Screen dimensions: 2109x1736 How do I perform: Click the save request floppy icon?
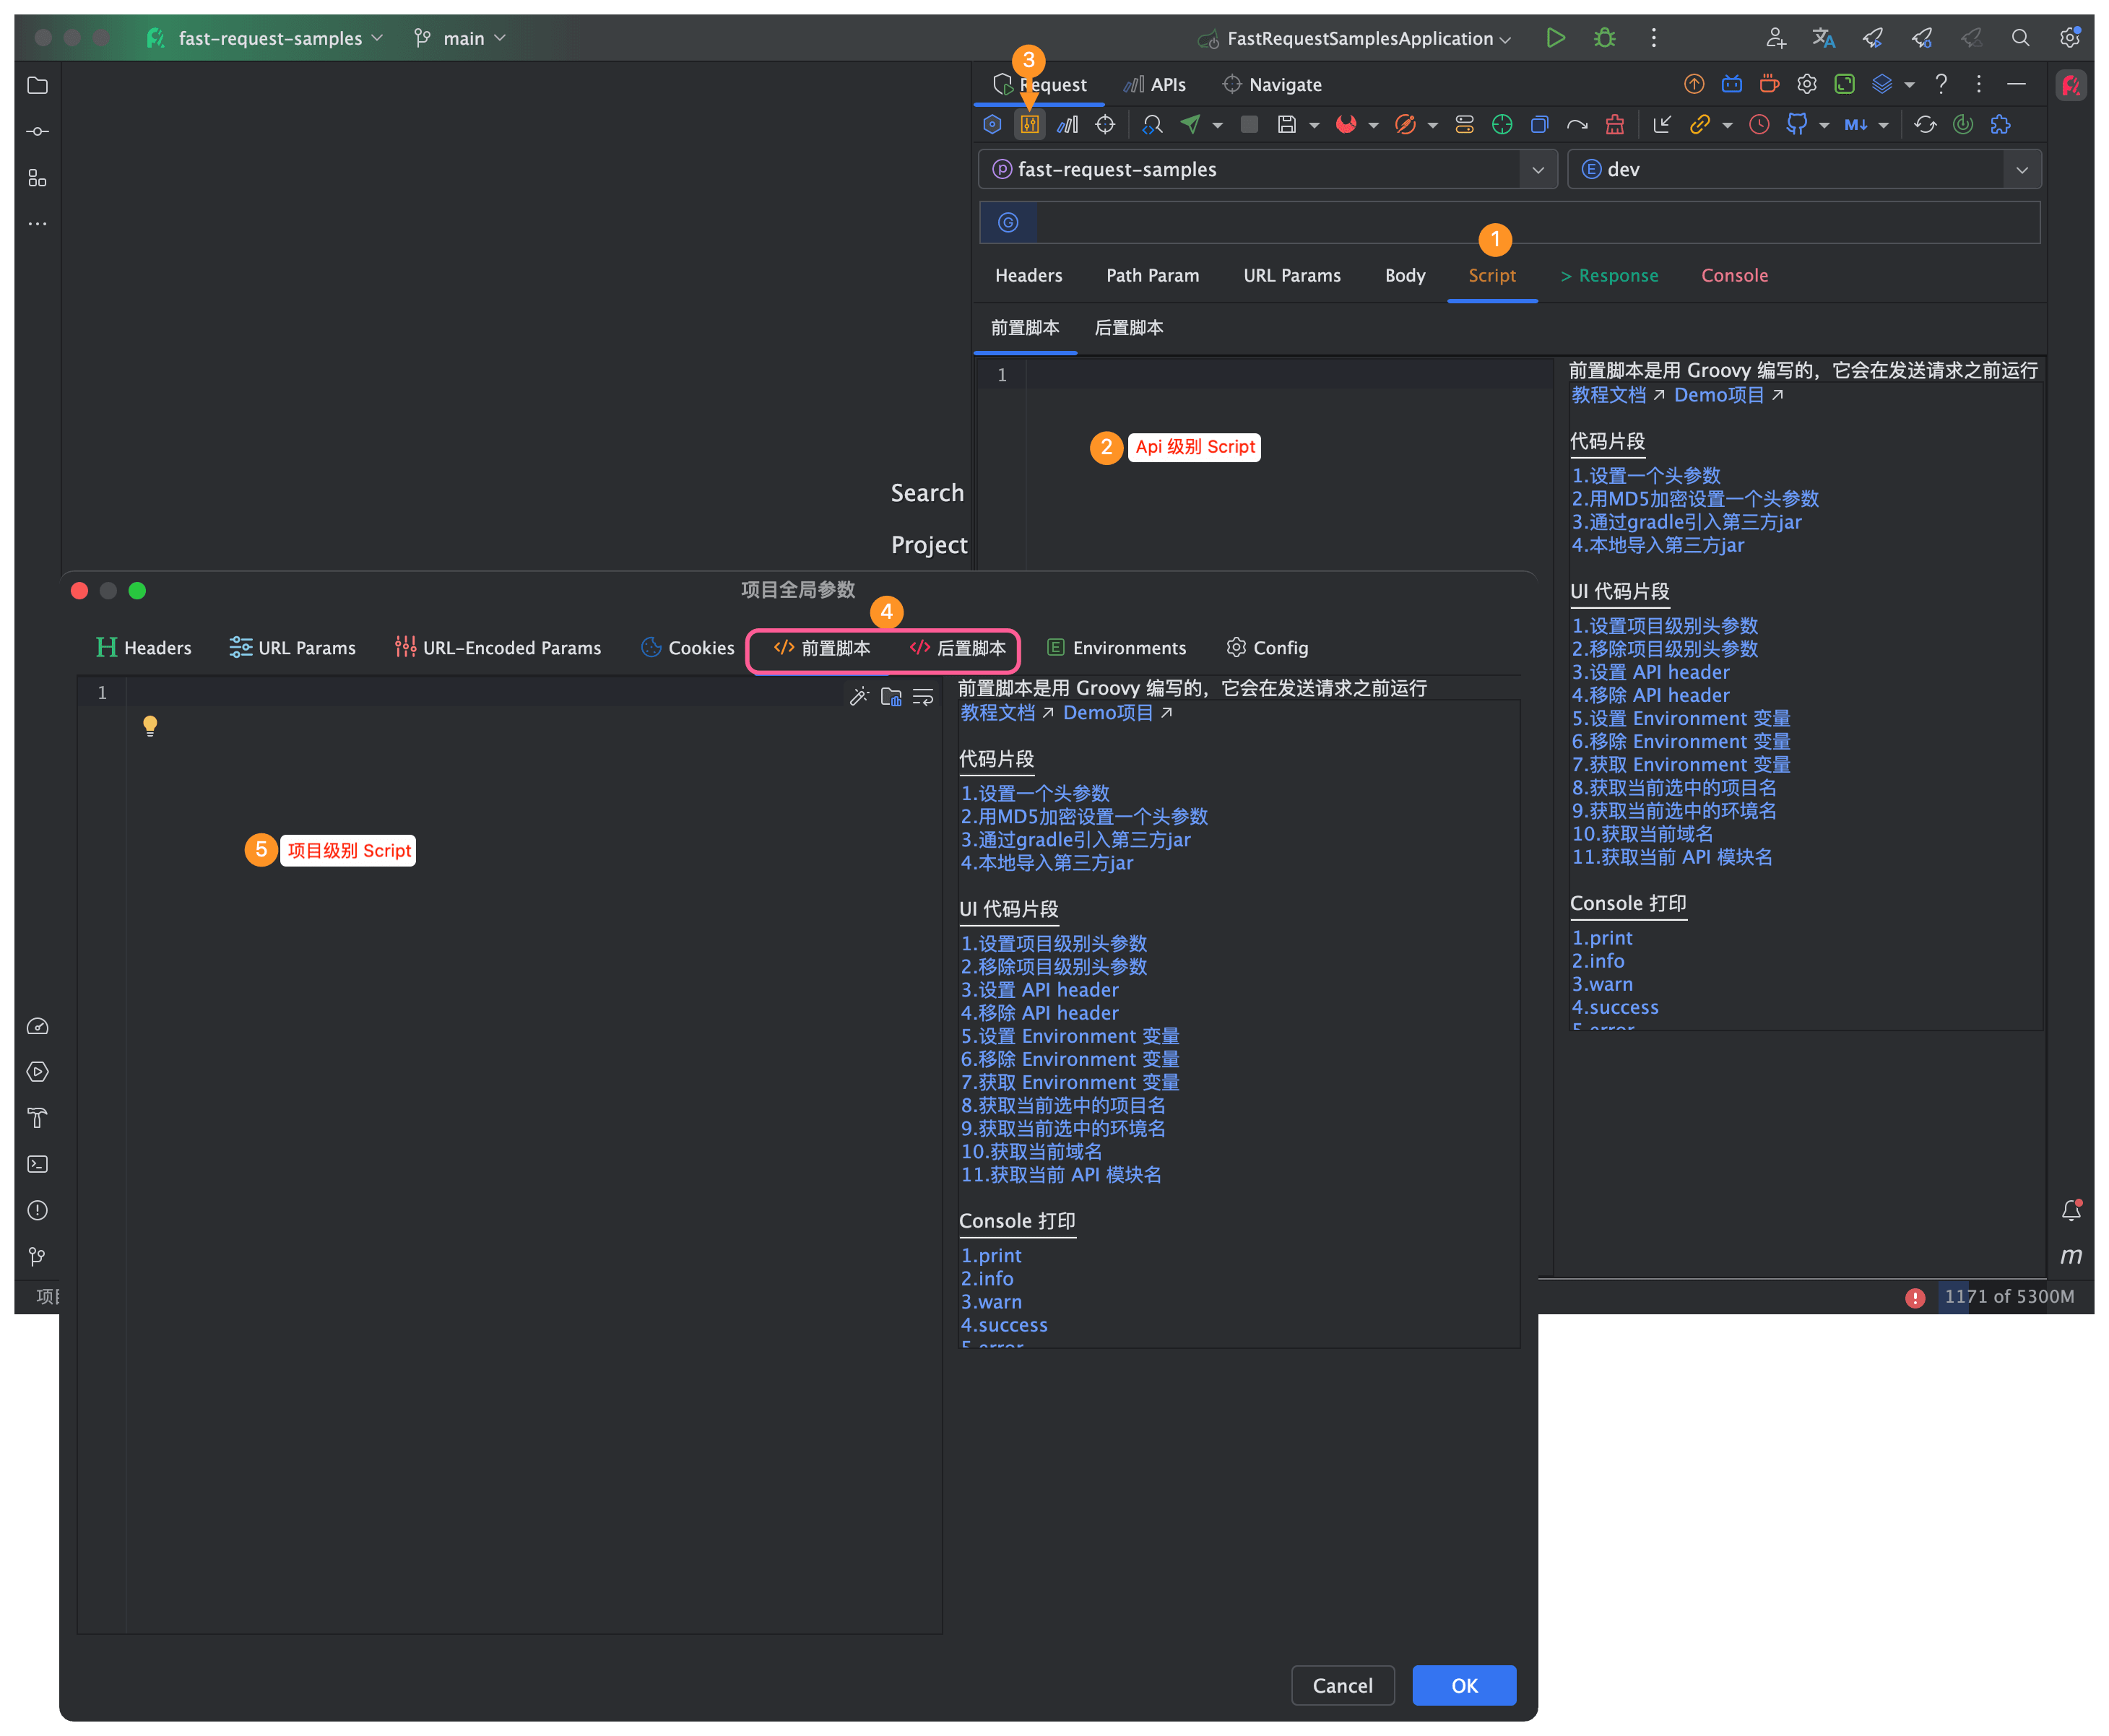coord(1287,124)
